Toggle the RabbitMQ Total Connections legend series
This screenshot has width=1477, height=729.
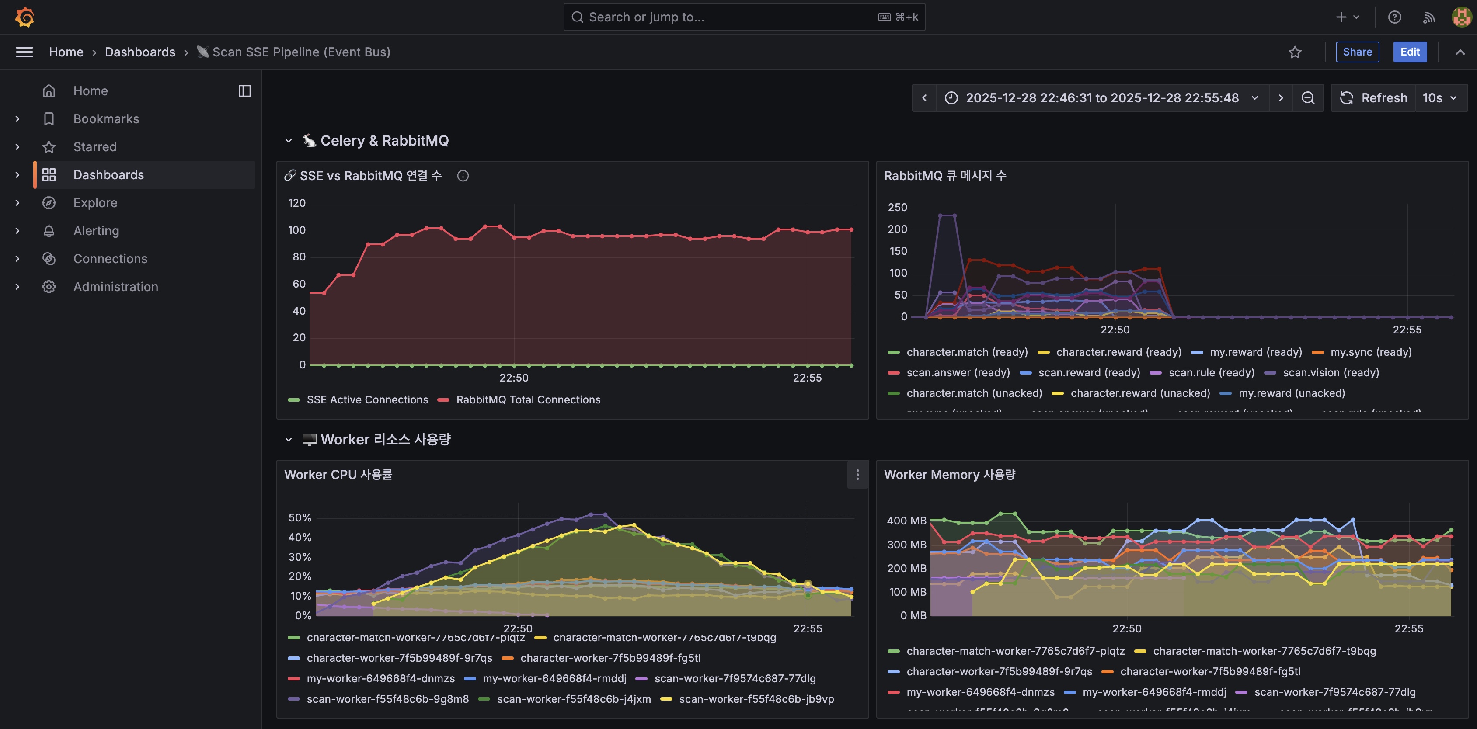pos(527,399)
